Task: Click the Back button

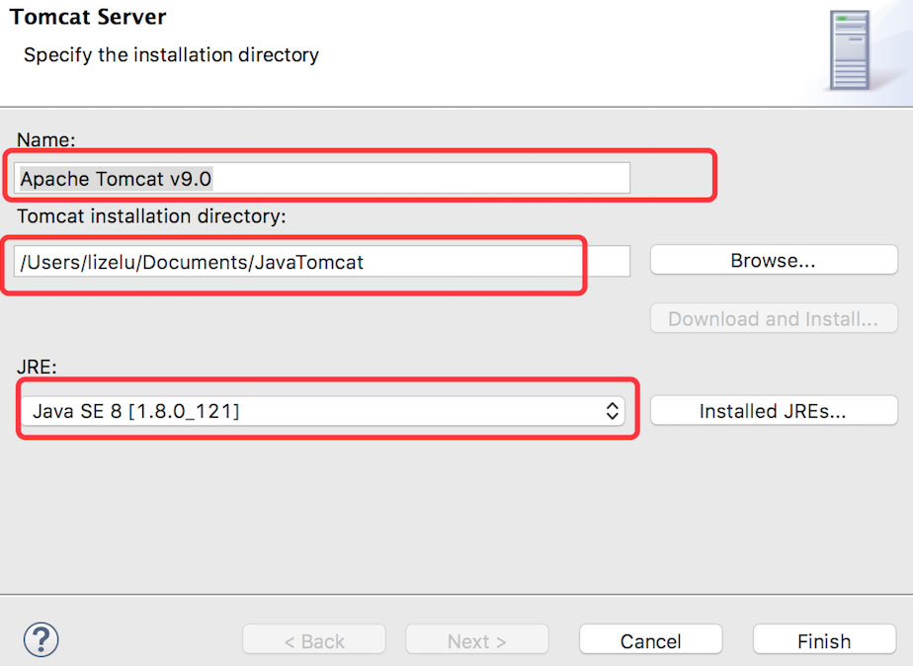Action: 313,639
